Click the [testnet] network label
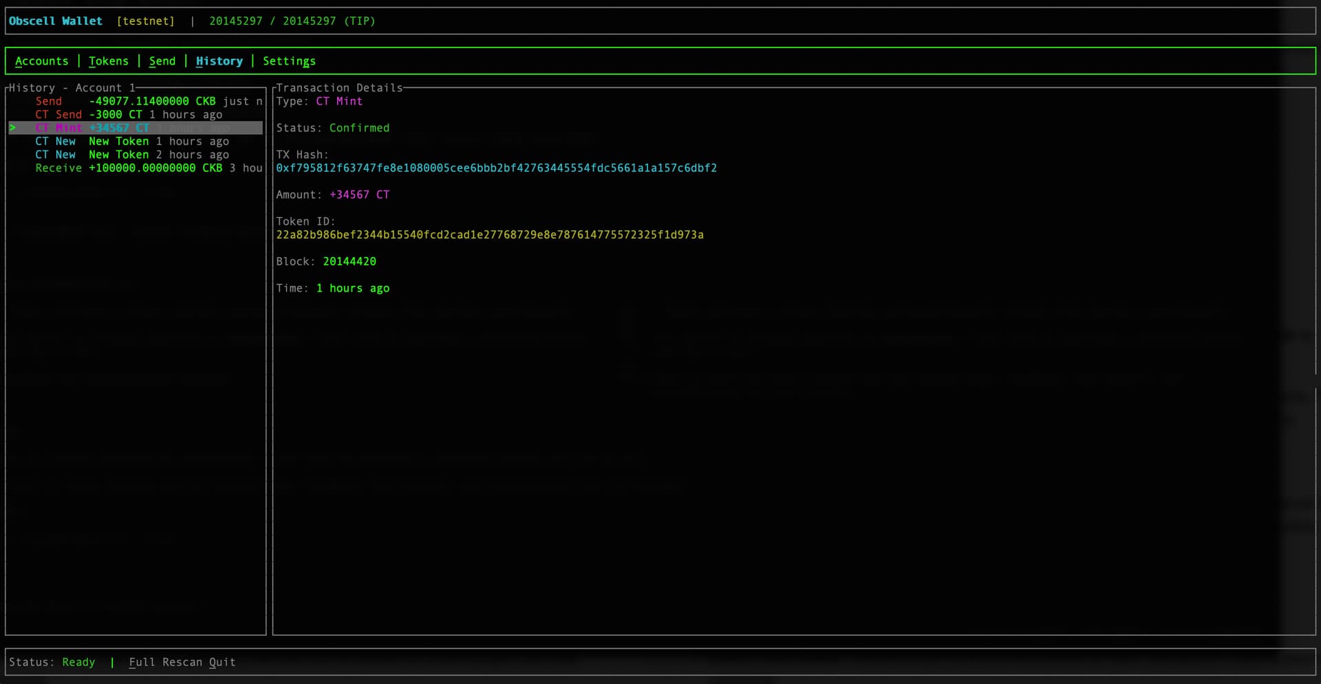This screenshot has height=684, width=1321. (145, 21)
